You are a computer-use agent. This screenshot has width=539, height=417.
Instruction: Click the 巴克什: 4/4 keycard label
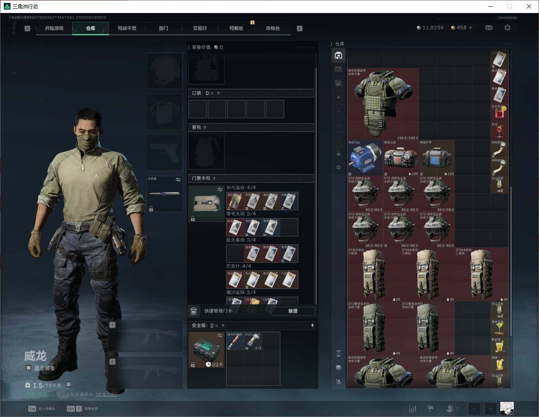pyautogui.click(x=238, y=266)
